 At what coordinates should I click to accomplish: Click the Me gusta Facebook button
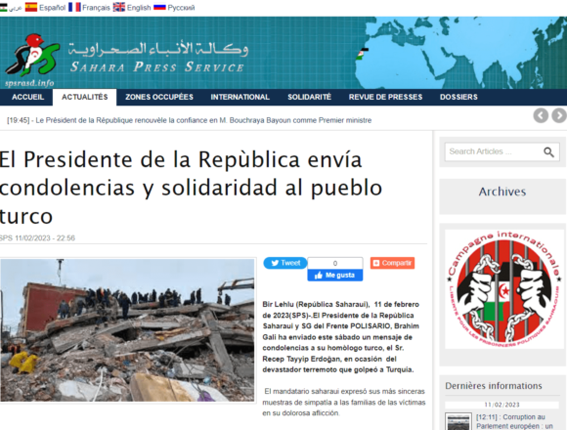[335, 276]
